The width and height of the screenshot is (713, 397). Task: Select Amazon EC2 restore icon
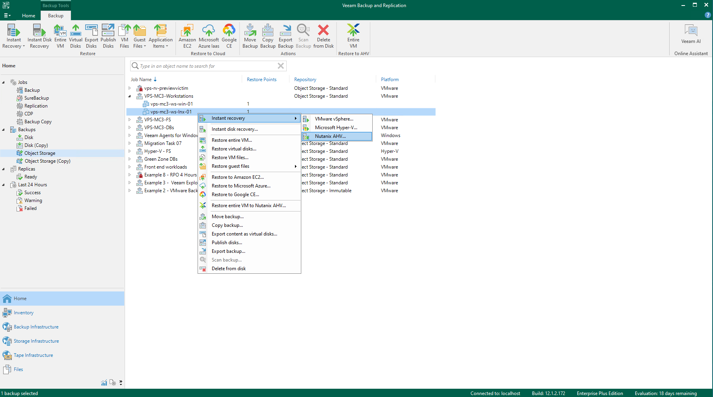pos(187,36)
